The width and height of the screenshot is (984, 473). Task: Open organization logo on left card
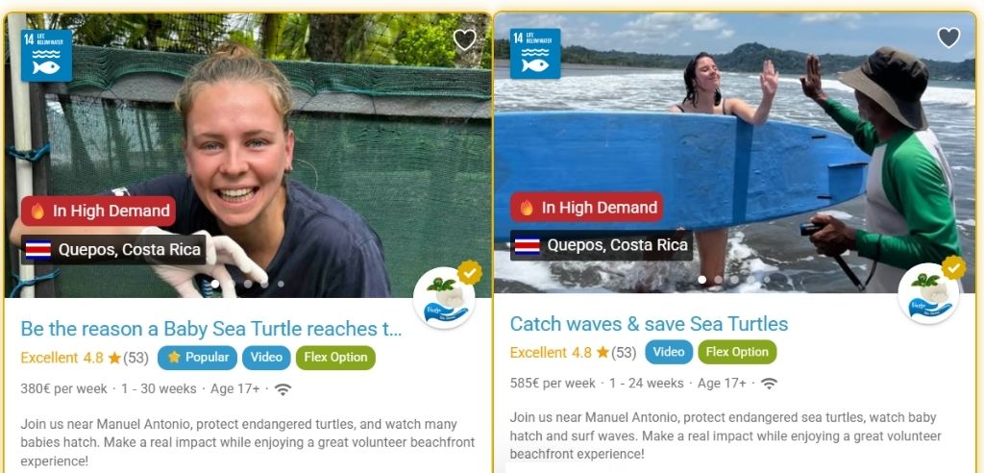(444, 298)
